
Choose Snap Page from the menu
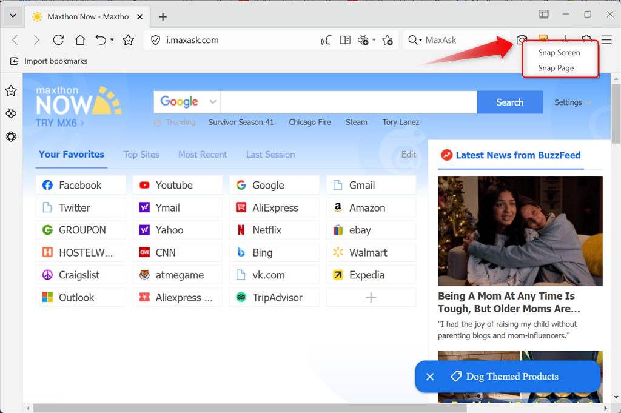556,68
